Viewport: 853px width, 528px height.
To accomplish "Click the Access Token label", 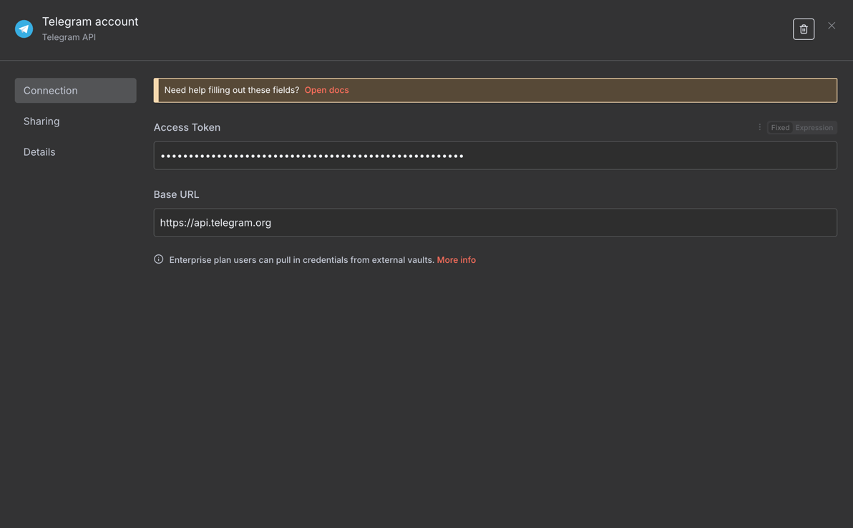I will pos(187,127).
